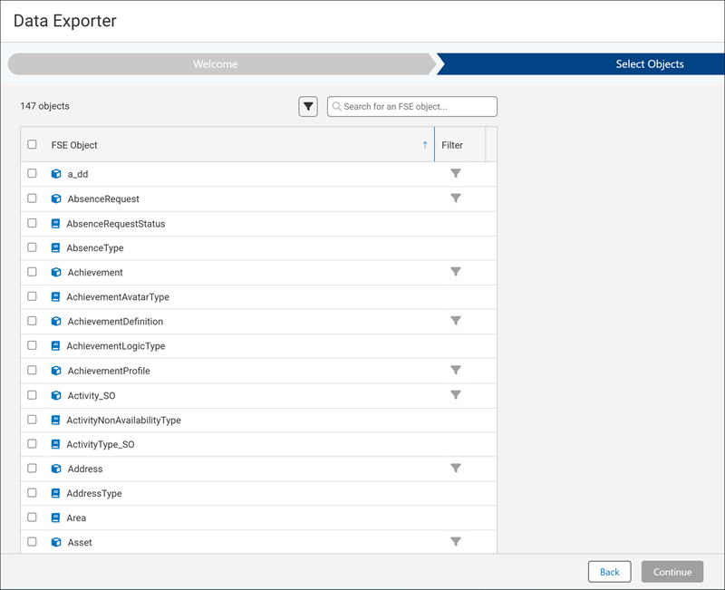Click the ActivityNonAvailabilityType row name

tap(123, 421)
